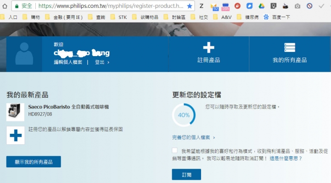Click the Z extension icon
Screen dimensions: 331x183
coord(202,6)
